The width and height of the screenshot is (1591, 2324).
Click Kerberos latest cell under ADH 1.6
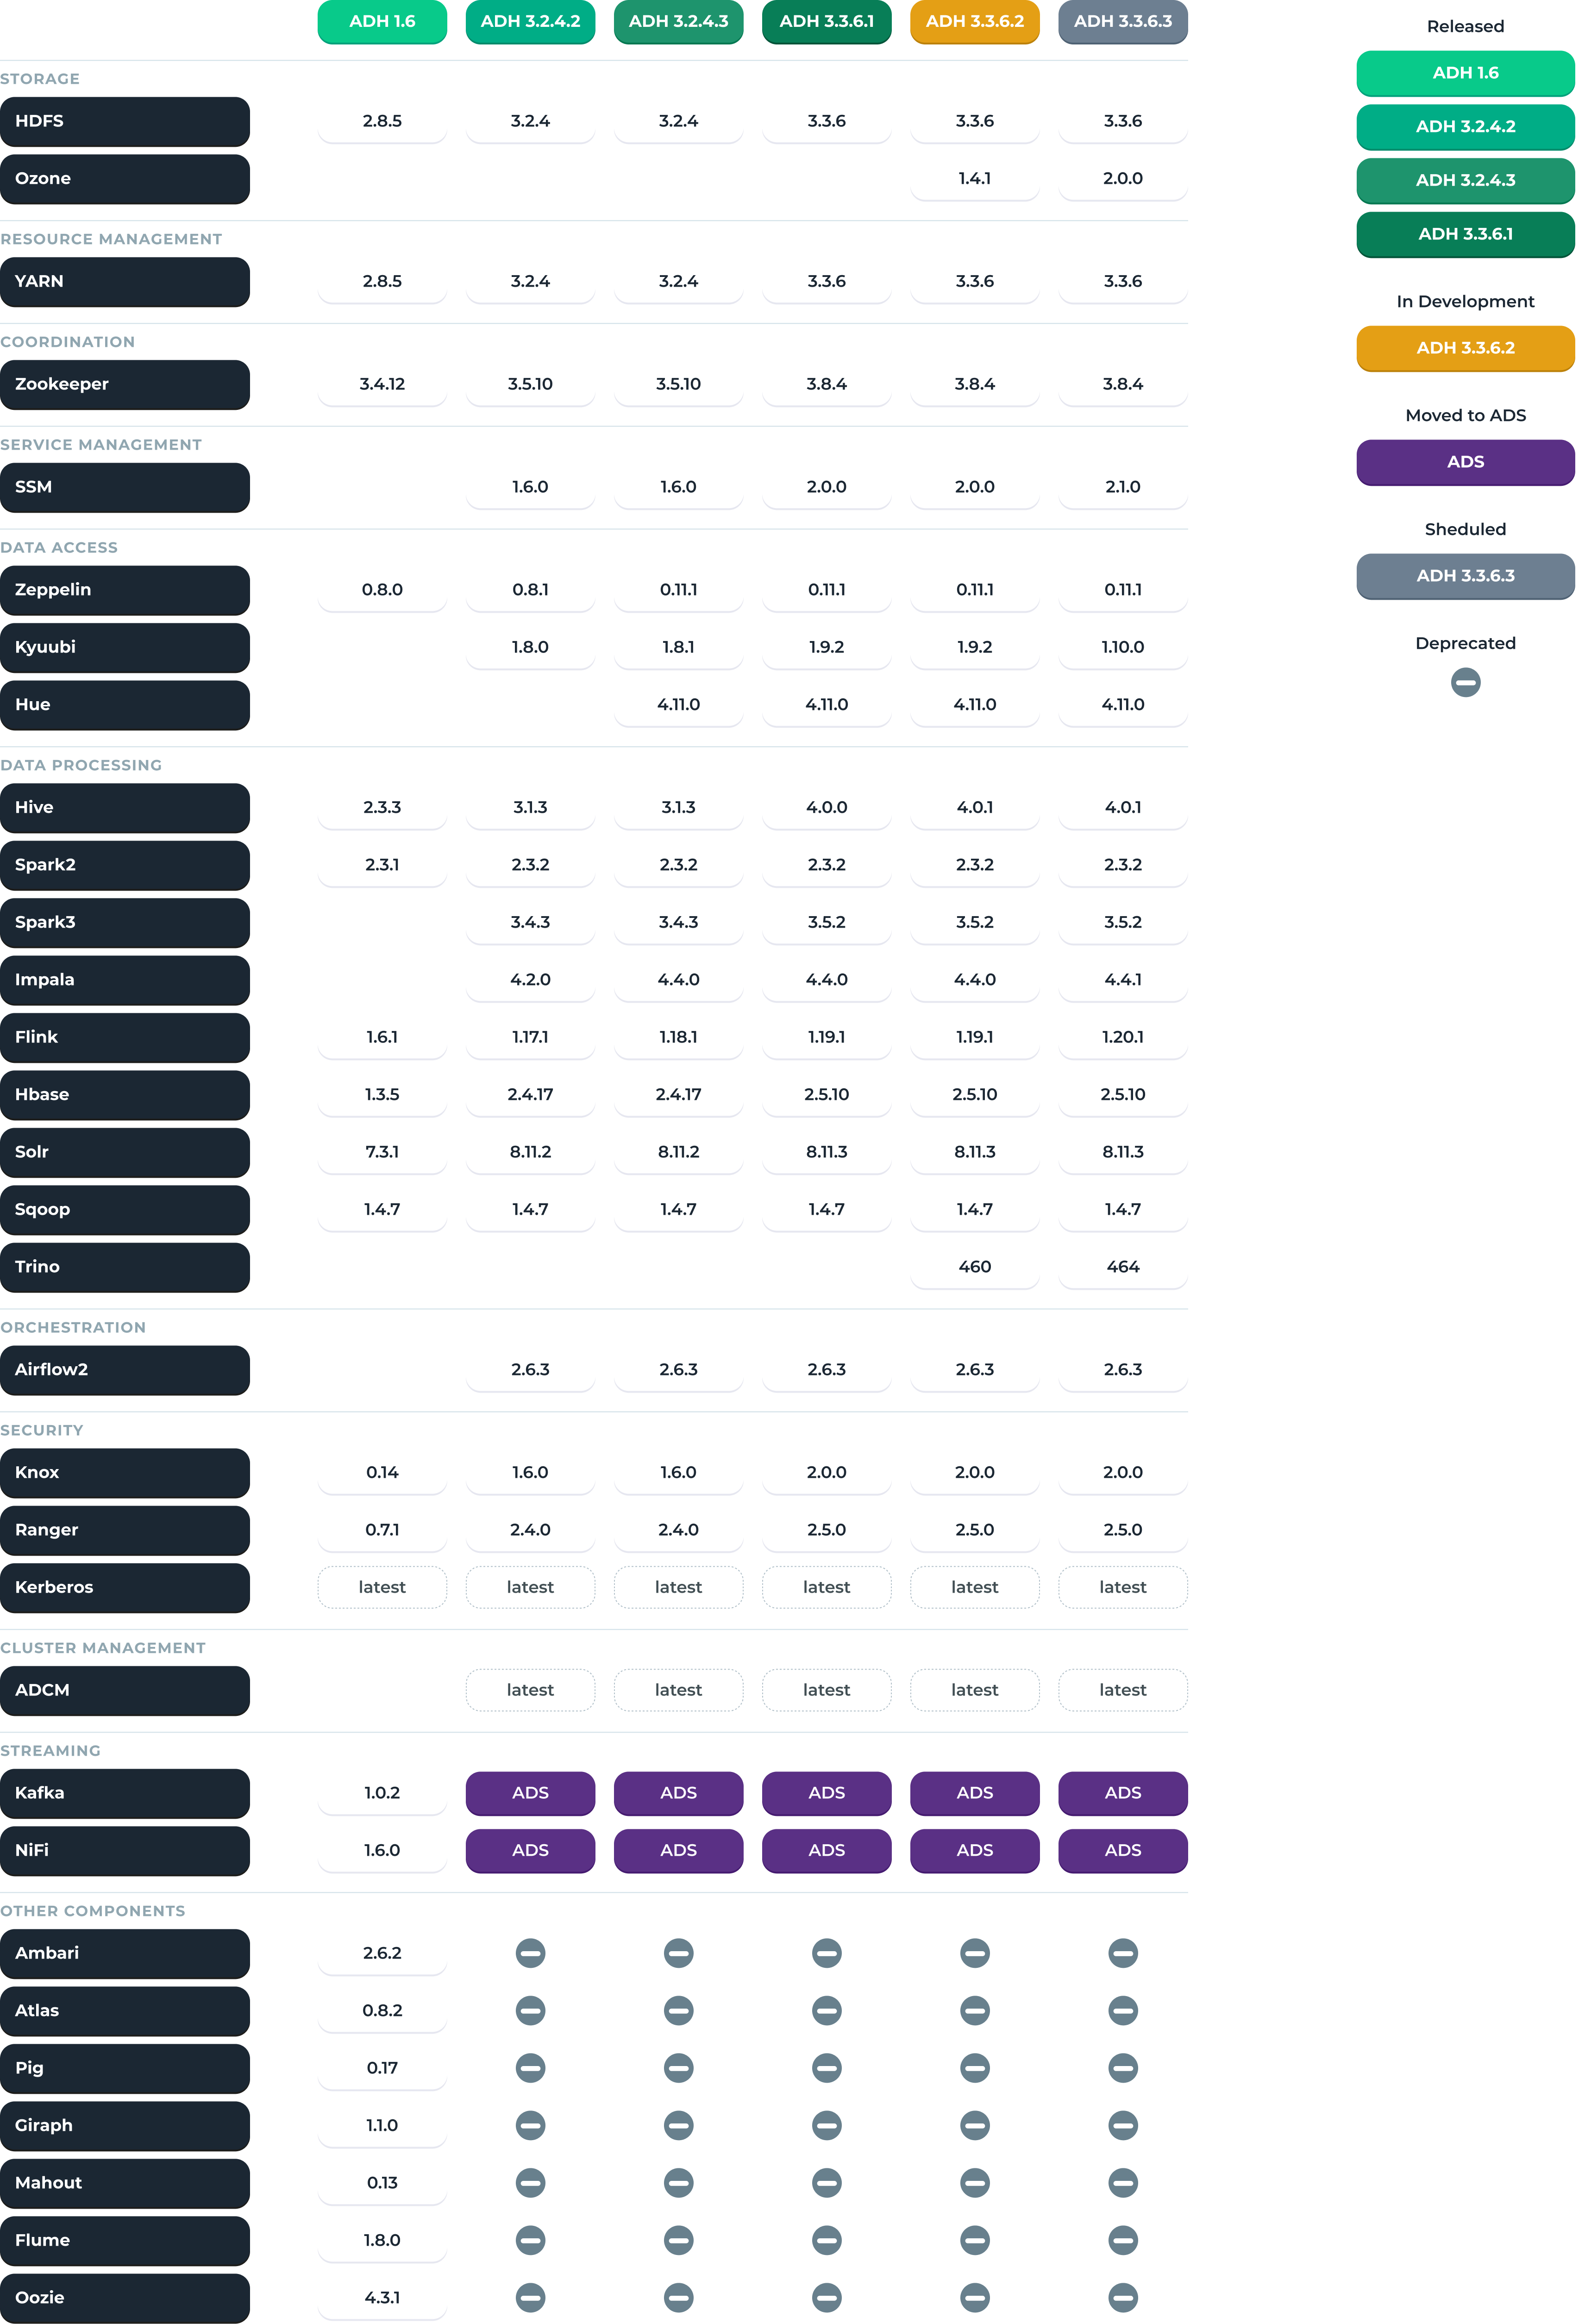(x=382, y=1587)
